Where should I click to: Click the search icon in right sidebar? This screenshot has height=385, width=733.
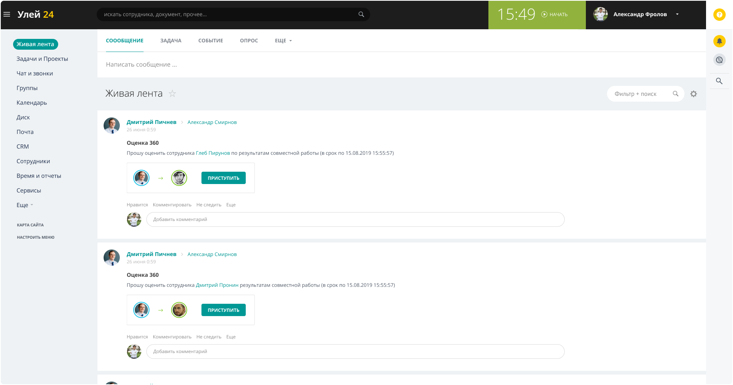[x=719, y=81]
